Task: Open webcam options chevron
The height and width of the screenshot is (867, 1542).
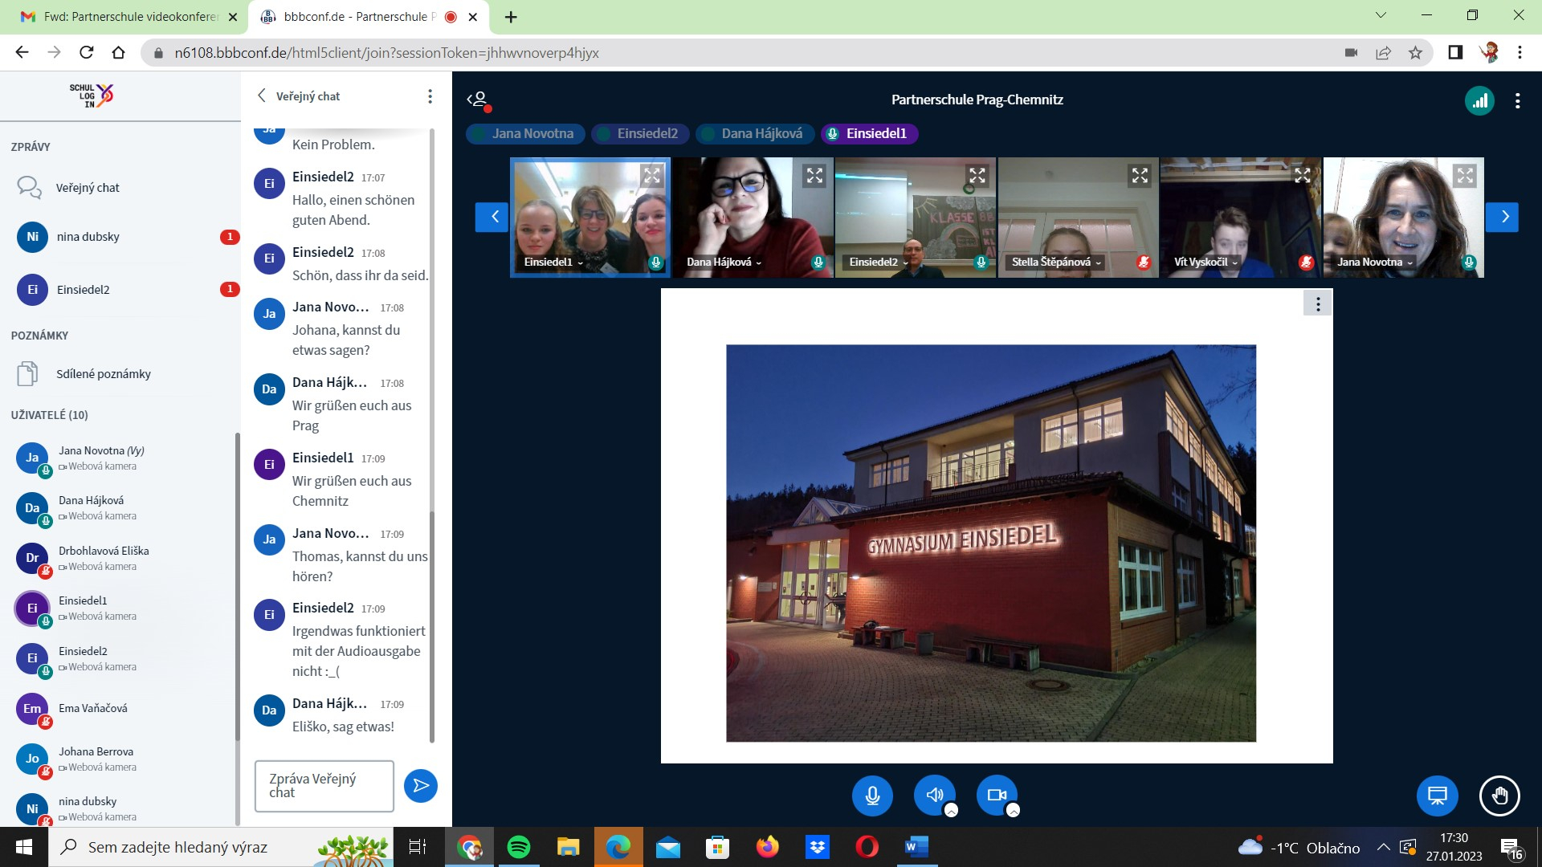Action: [x=1013, y=810]
